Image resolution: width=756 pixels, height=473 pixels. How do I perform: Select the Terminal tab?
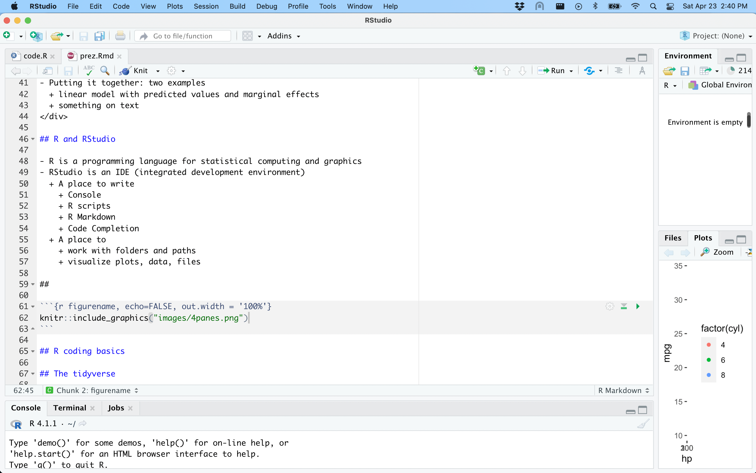click(x=69, y=408)
